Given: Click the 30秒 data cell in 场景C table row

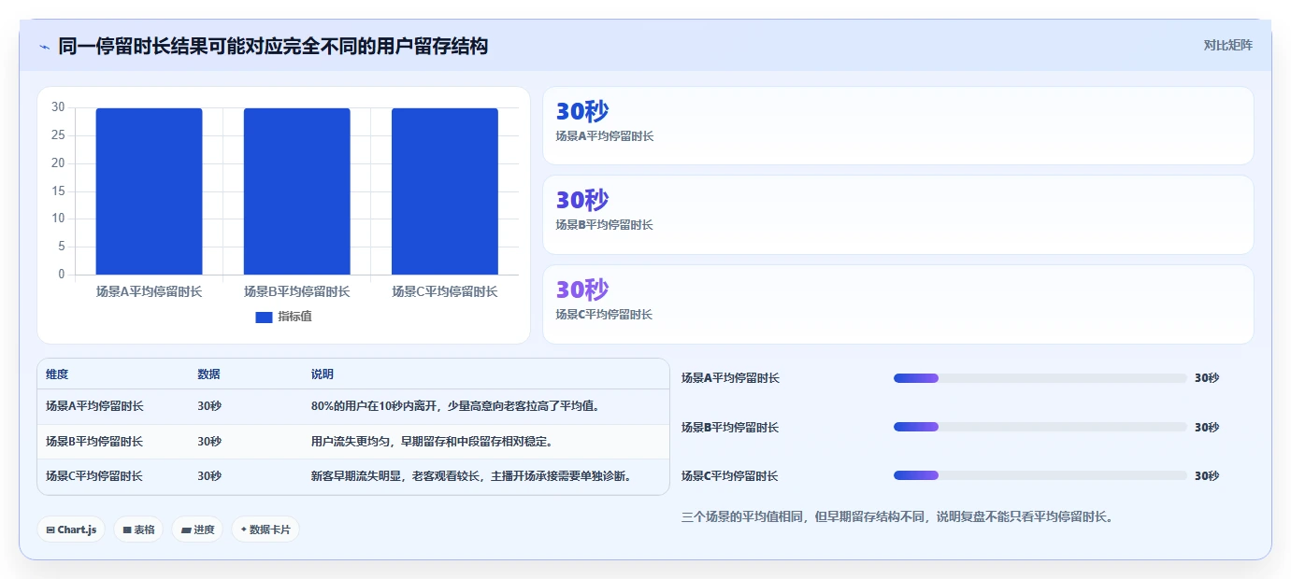Looking at the screenshot, I should tap(209, 476).
